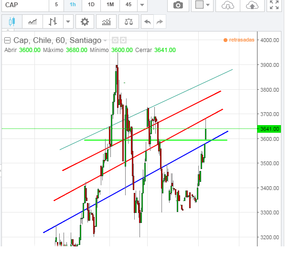This screenshot has width=290, height=265.
Task: Select the 45 interval button
Action: [129, 5]
